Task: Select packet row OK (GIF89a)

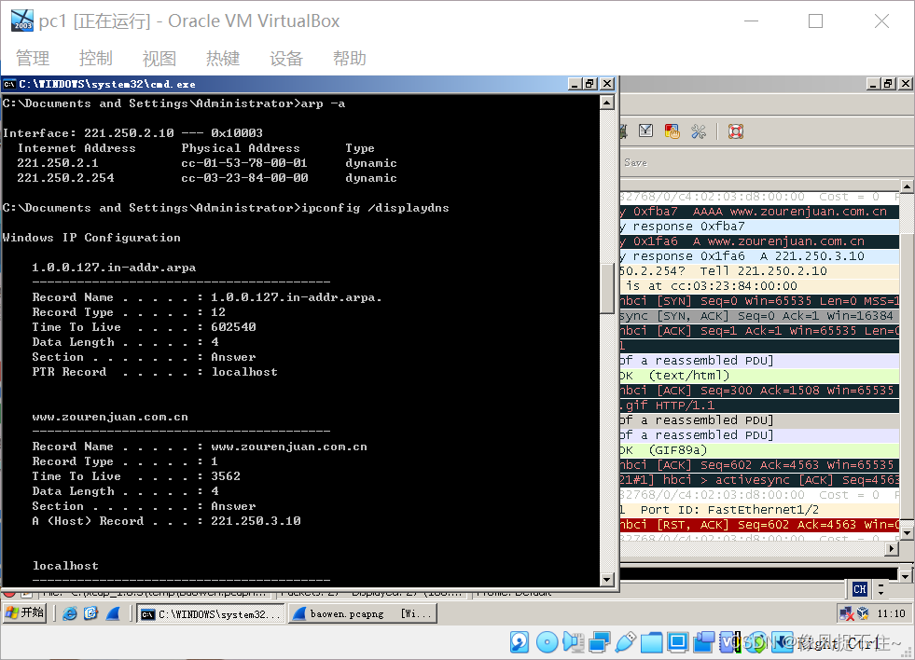Action: pos(759,450)
